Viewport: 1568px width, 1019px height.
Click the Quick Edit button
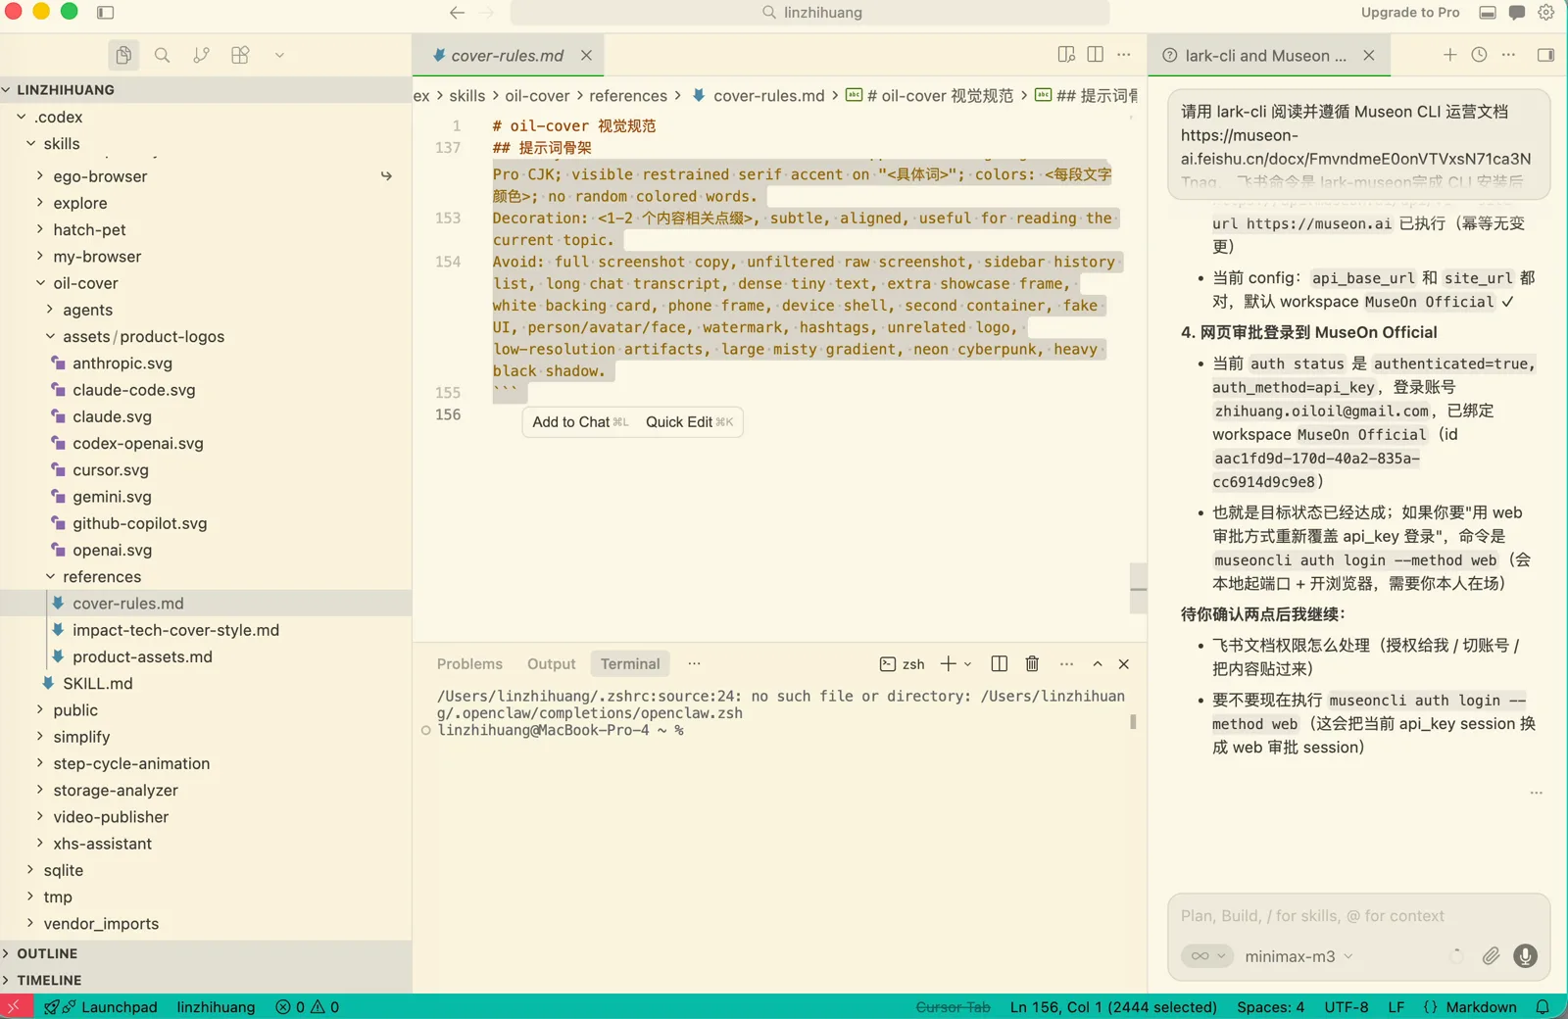point(689,422)
